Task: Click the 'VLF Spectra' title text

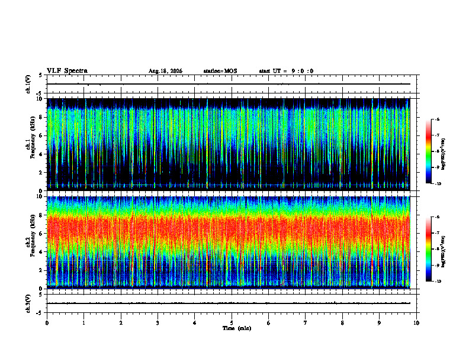Action: [x=67, y=71]
